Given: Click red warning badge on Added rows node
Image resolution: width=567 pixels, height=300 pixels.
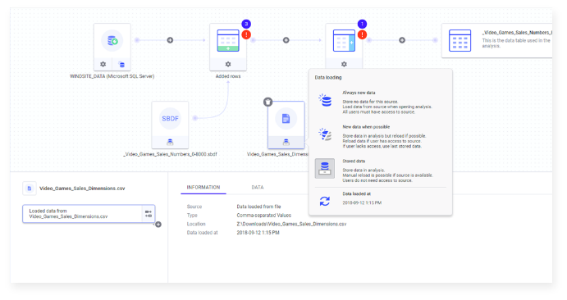Looking at the screenshot, I should pos(246,34).
